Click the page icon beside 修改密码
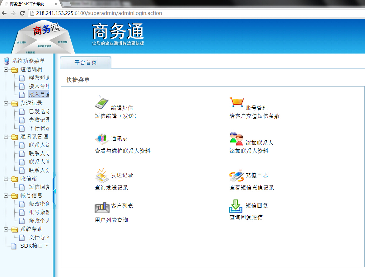 [x=22, y=204]
